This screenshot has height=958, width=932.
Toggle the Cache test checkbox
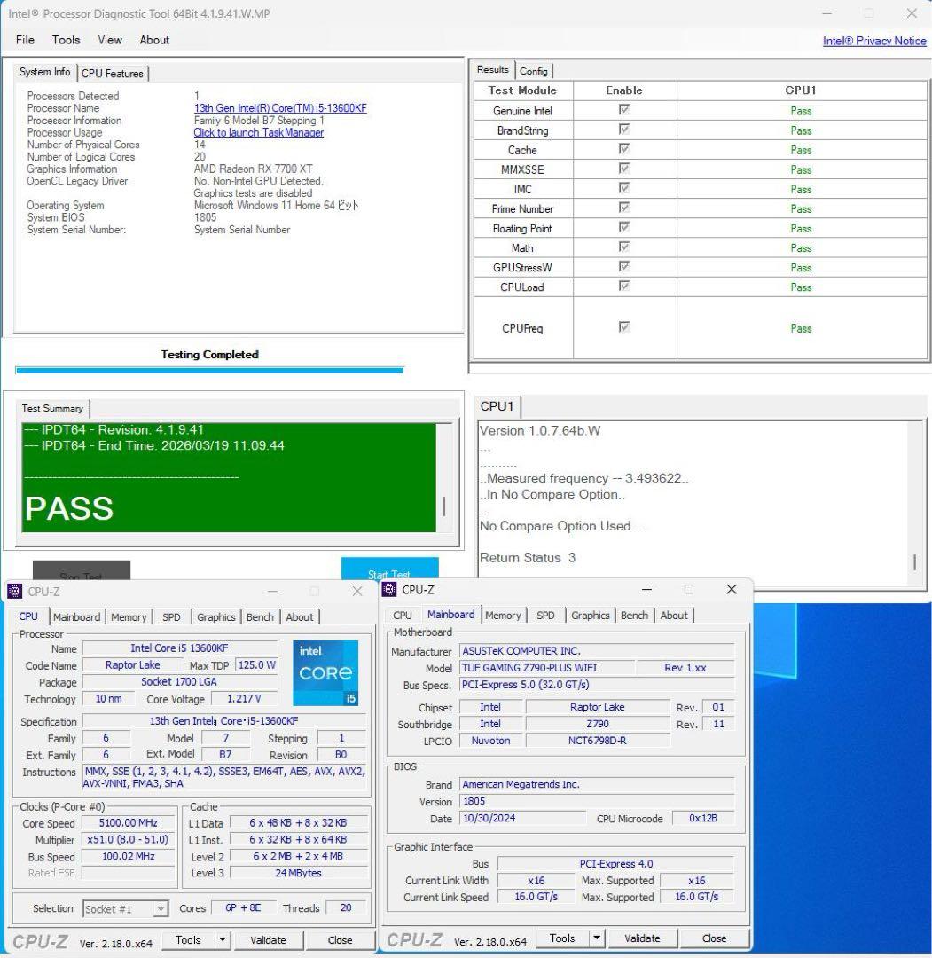click(623, 148)
